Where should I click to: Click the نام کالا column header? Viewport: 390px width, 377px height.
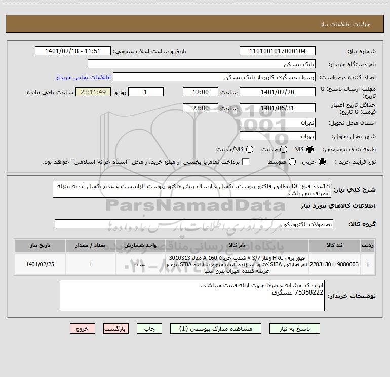pyautogui.click(x=237, y=246)
